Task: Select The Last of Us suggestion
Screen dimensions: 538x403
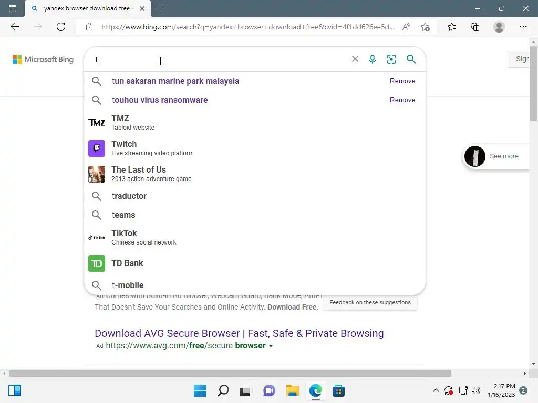Action: pyautogui.click(x=255, y=174)
